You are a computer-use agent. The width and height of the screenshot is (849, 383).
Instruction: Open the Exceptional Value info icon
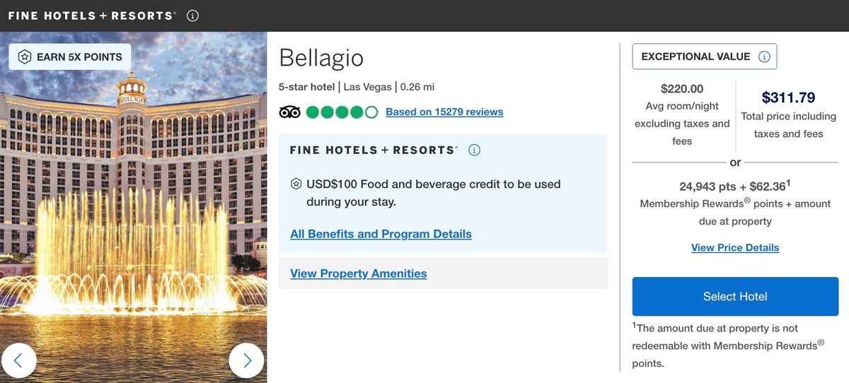(x=764, y=57)
